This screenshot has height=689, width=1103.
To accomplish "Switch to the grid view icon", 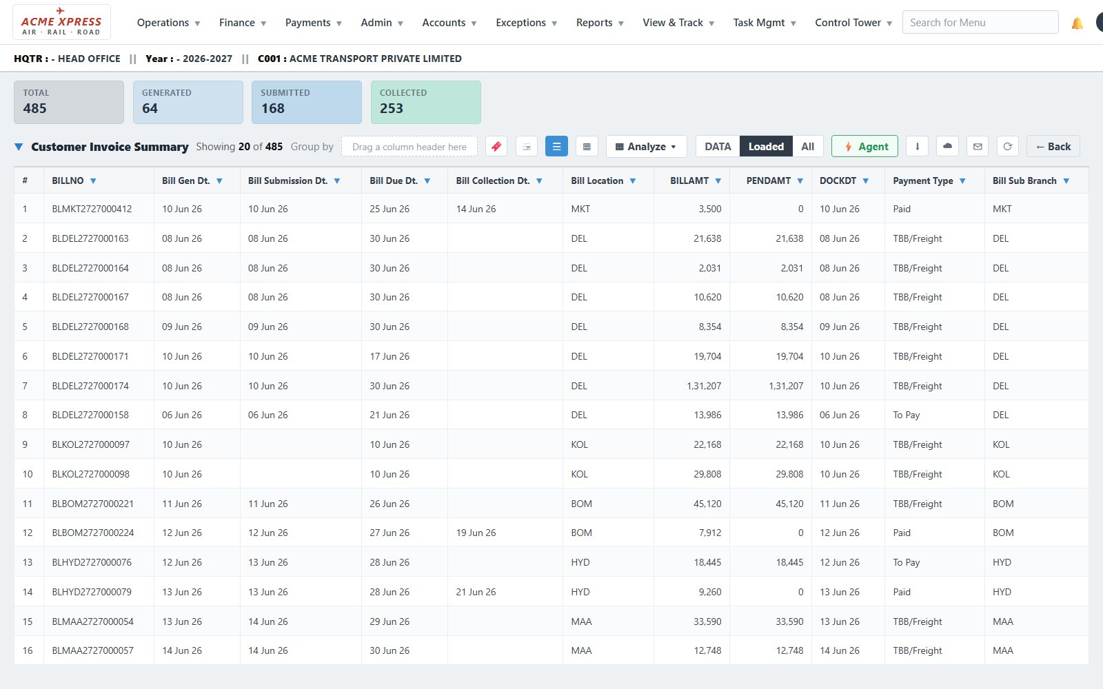I will (x=587, y=147).
